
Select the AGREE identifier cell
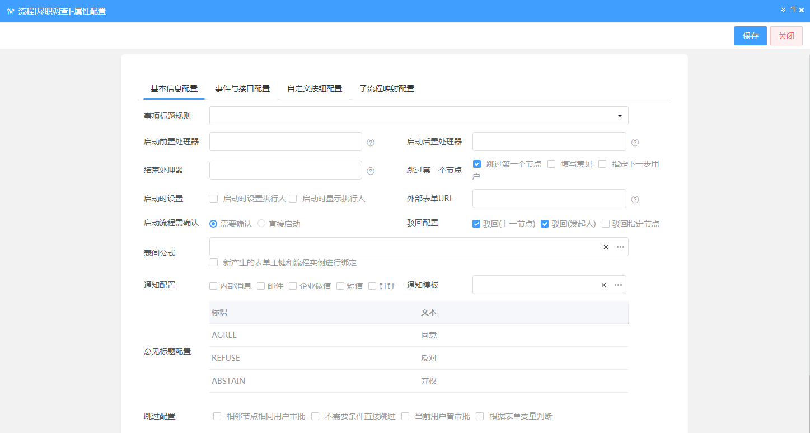(314, 335)
